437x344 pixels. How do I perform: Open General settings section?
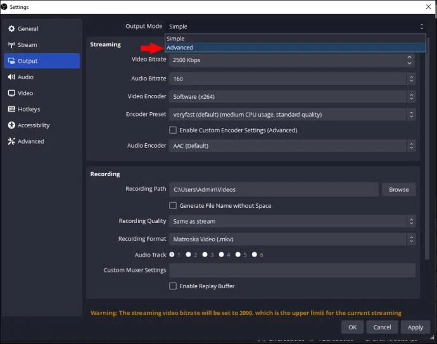[42, 29]
